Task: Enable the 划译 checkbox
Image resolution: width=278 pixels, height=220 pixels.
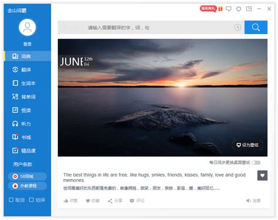Action: tap(31, 199)
